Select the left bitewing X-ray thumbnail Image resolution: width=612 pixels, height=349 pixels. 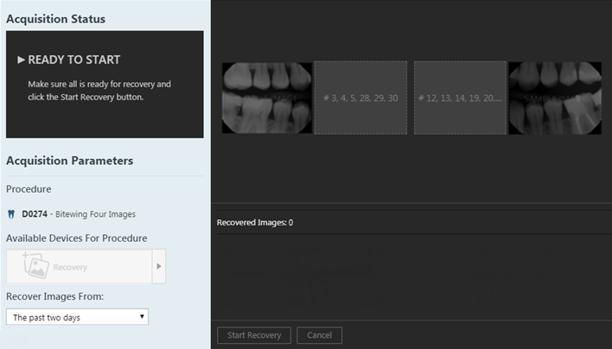(x=267, y=98)
